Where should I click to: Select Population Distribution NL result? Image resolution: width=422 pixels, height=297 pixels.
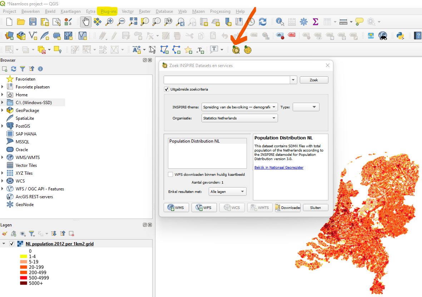click(x=207, y=141)
